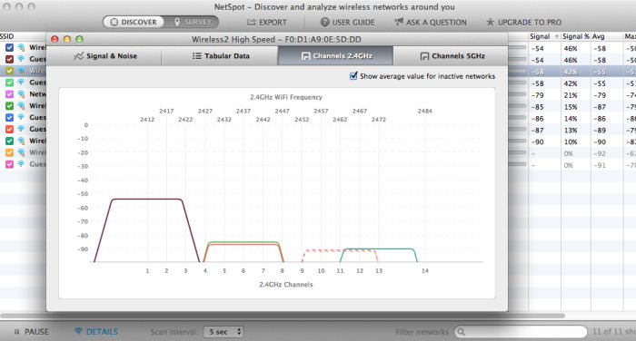Open the scan interval 5 sec dropdown
Viewport: 636px width, 341px height.
tap(224, 332)
